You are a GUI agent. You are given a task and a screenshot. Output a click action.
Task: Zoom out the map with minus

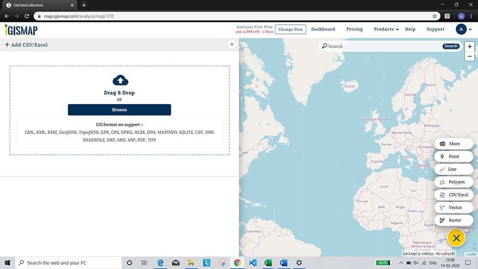pyautogui.click(x=470, y=56)
